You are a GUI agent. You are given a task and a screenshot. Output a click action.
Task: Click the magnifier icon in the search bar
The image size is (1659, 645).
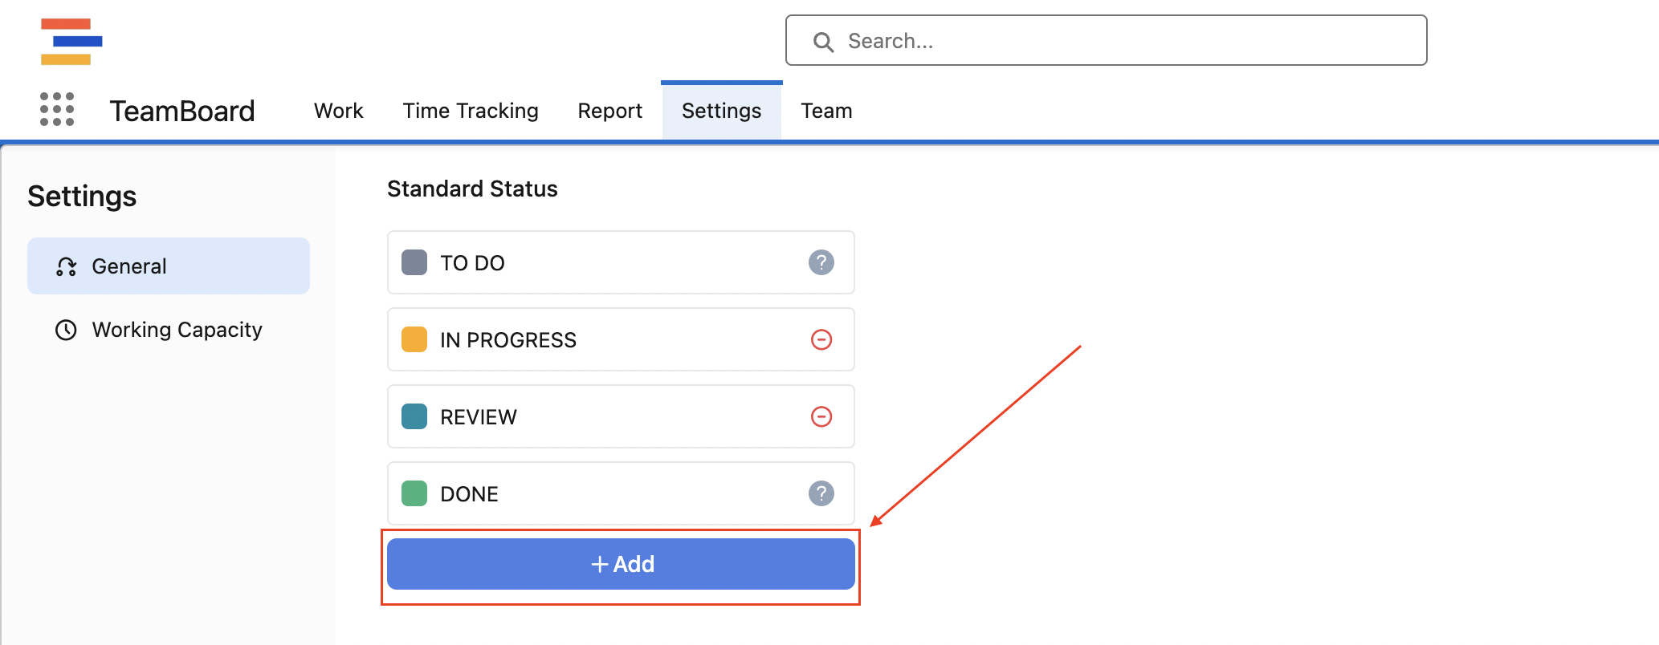824,41
